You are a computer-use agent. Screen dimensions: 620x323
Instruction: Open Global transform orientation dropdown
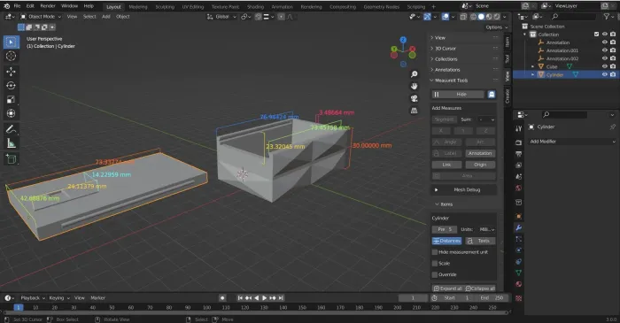point(221,17)
